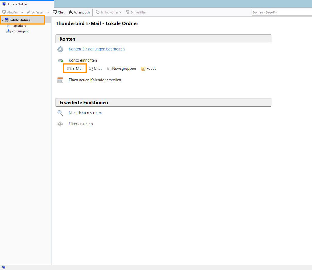The height and width of the screenshot is (270, 312).
Task: Open the Papierkorb folder
Action: 19,26
